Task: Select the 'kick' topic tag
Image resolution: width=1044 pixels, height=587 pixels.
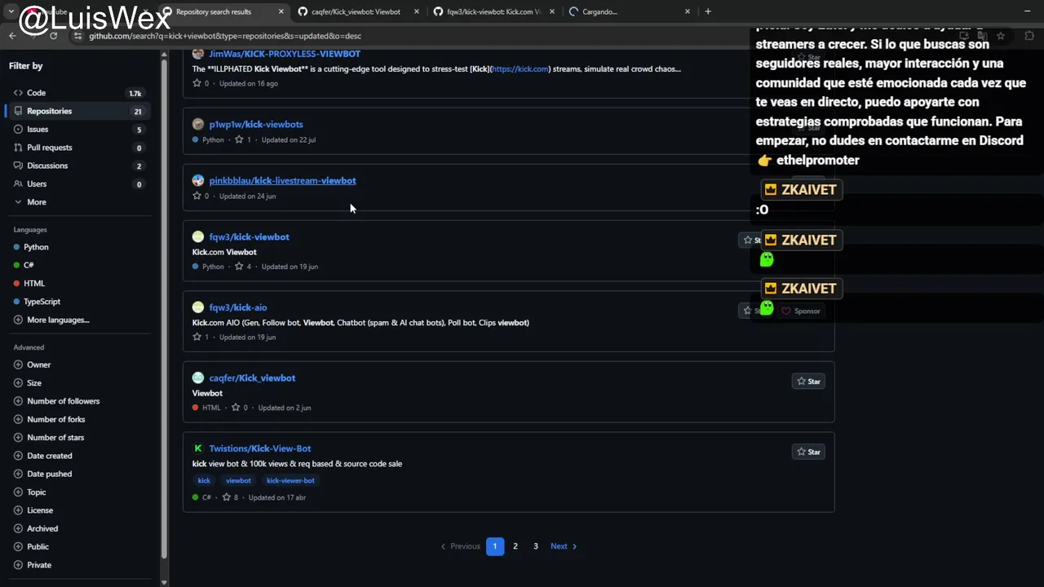Action: [204, 480]
